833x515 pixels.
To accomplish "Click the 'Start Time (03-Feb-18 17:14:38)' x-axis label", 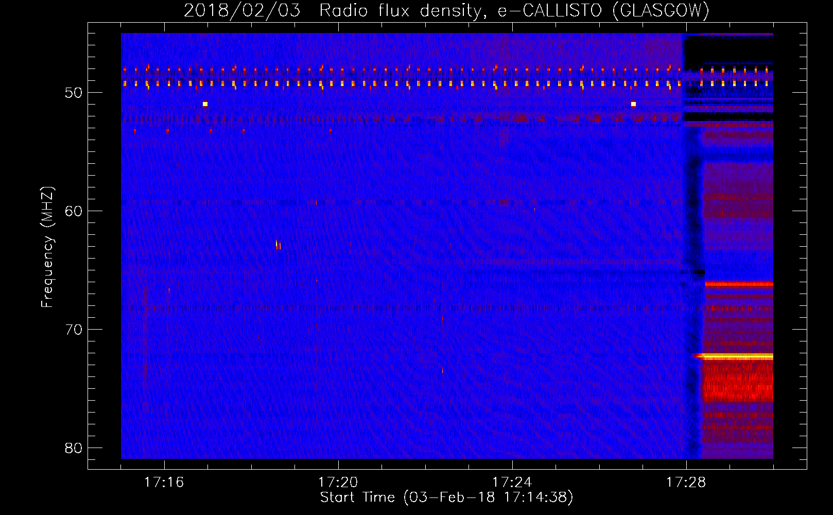I will (x=446, y=497).
